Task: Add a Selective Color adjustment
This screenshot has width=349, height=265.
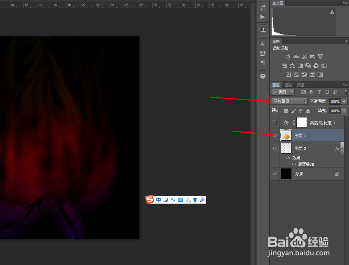Action: tap(312, 75)
